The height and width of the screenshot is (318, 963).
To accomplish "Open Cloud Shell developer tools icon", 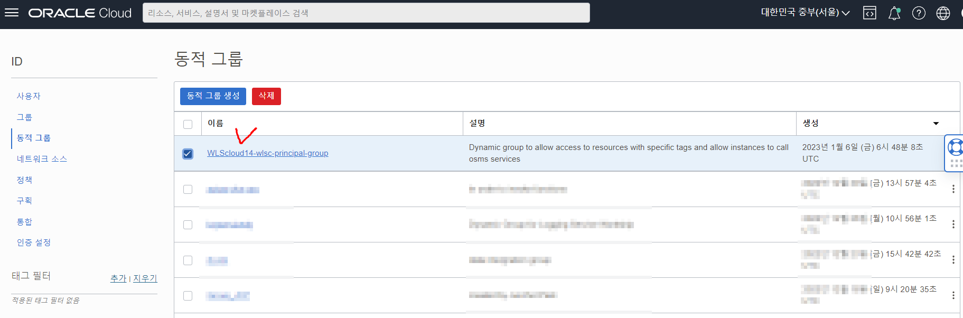I will pyautogui.click(x=869, y=13).
